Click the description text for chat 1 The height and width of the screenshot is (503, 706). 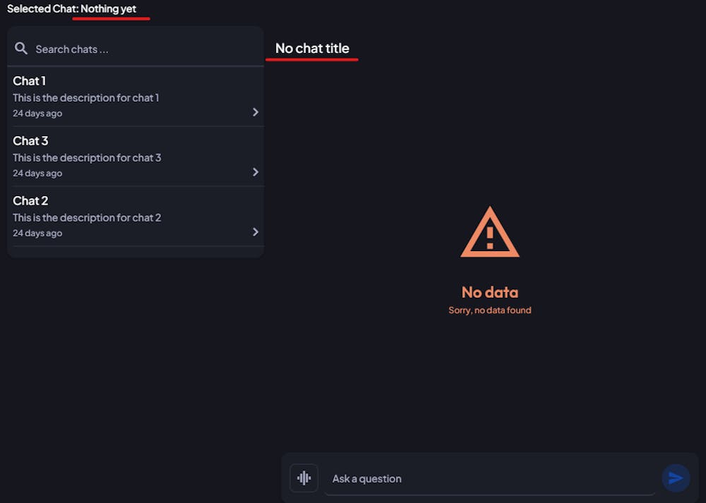[86, 98]
